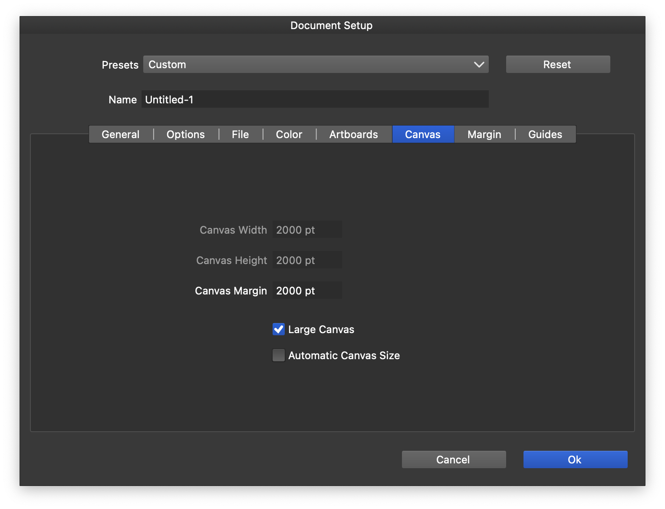Cancel the Document Setup dialog
This screenshot has width=665, height=509.
pos(454,459)
